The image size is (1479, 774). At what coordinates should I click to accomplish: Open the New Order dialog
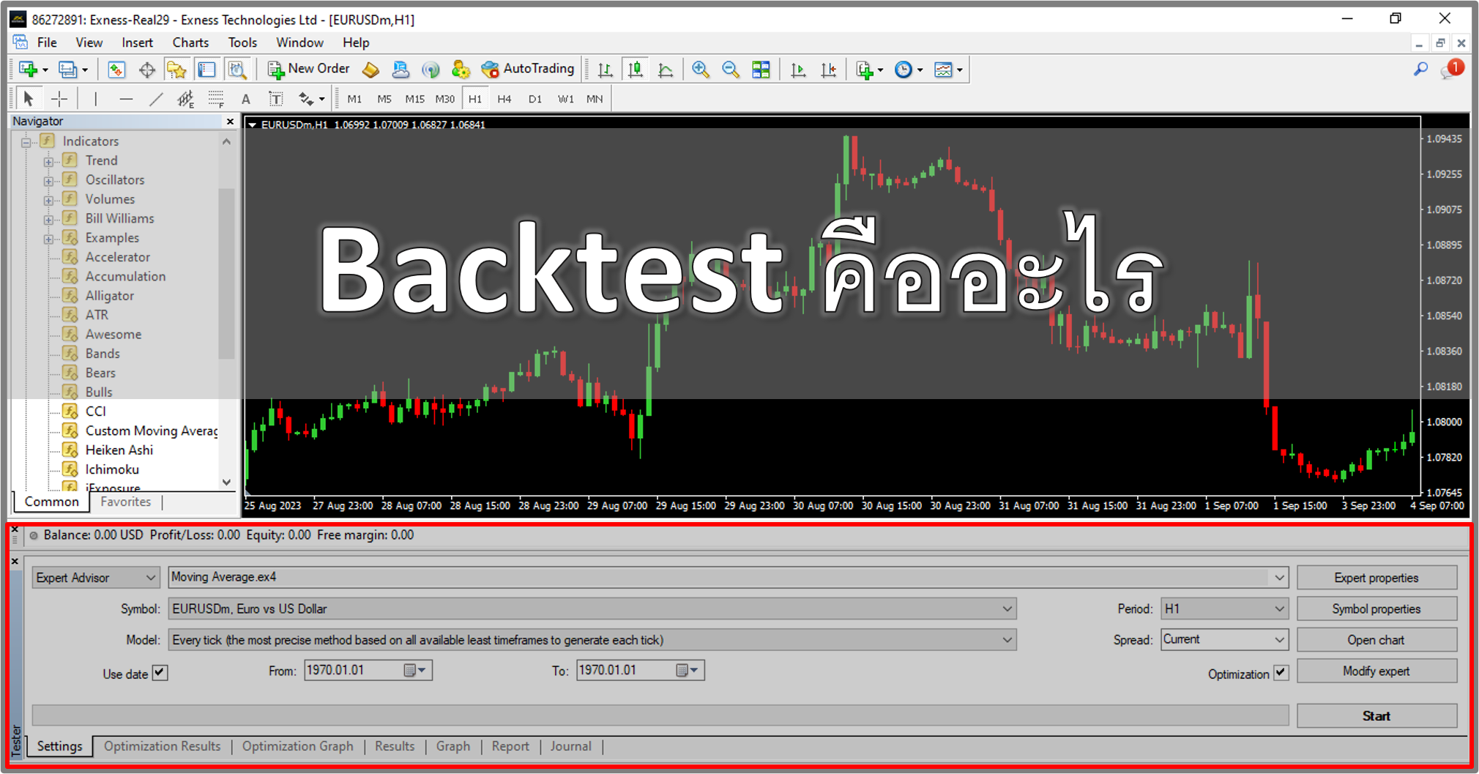[x=308, y=69]
